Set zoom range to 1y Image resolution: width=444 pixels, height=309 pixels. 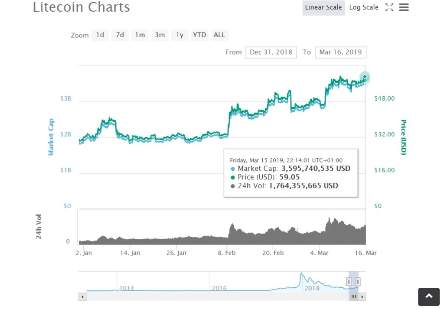(180, 35)
